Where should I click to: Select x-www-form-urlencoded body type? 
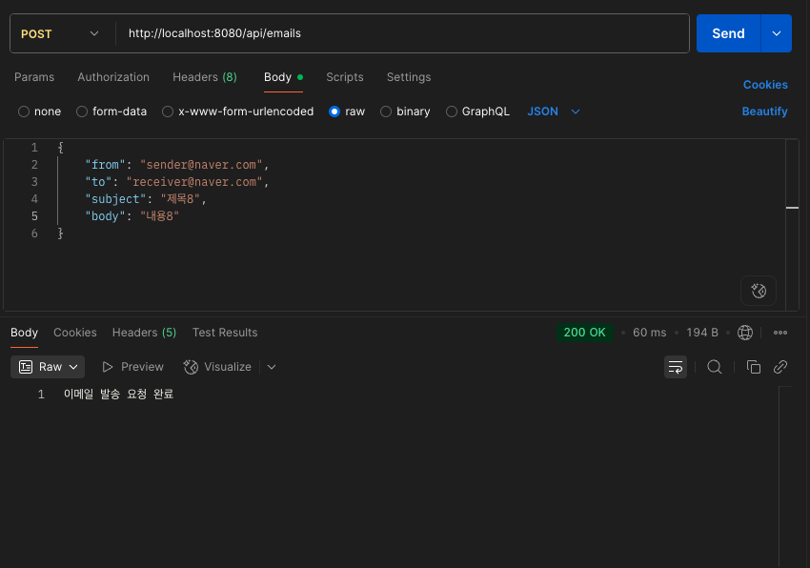point(237,112)
